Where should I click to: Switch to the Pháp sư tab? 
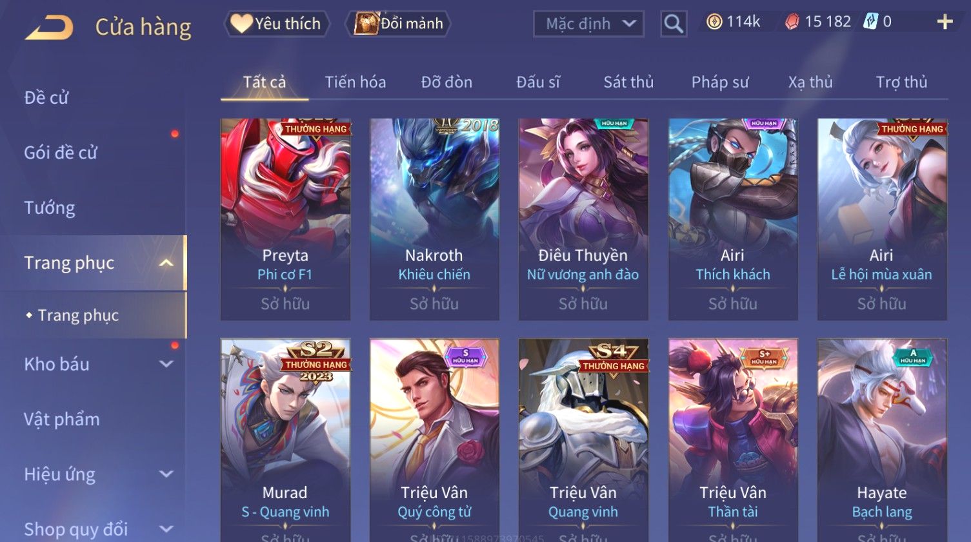[x=720, y=82]
